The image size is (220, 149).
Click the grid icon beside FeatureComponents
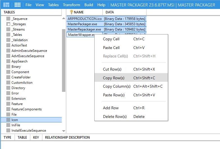pos(8,109)
